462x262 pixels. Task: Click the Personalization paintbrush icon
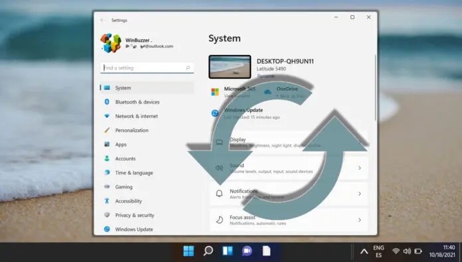(107, 130)
